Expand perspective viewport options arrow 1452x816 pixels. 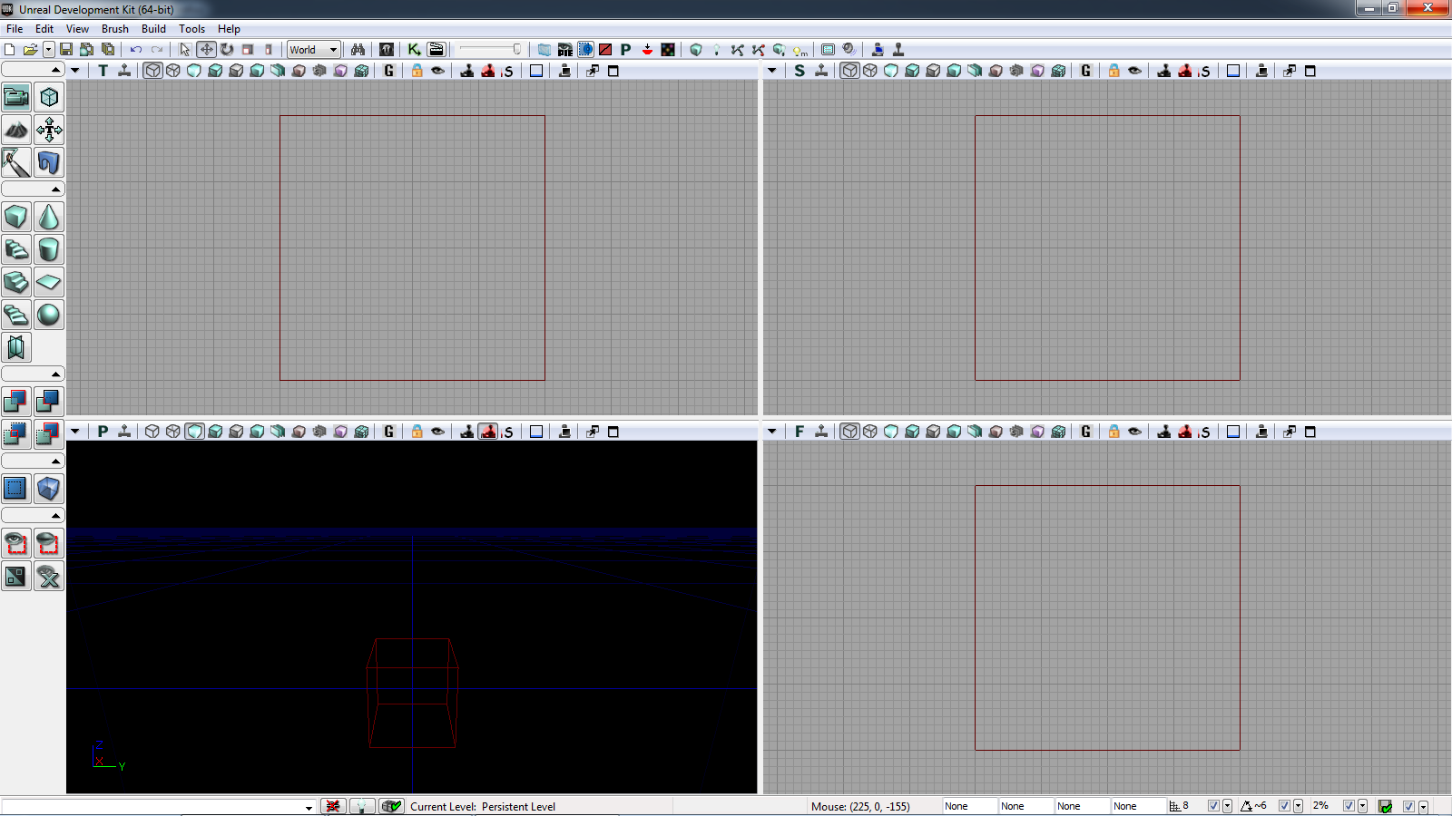(x=75, y=432)
